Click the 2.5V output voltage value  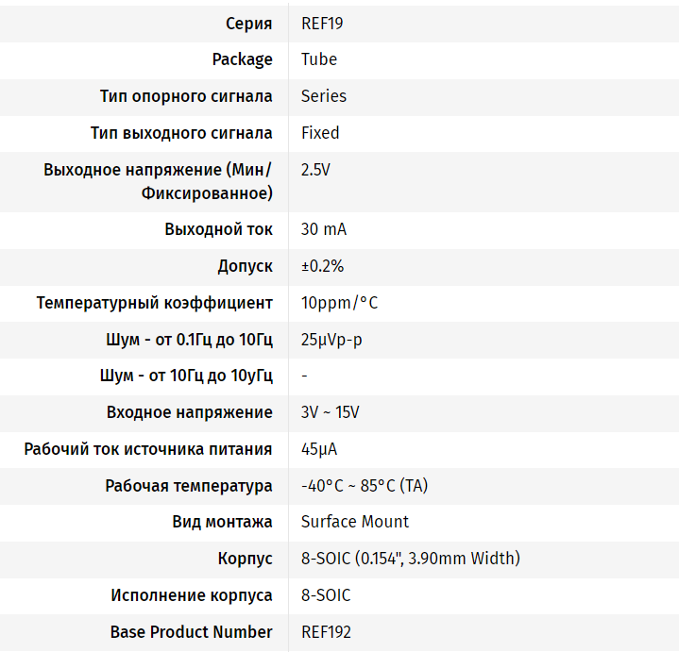click(315, 171)
